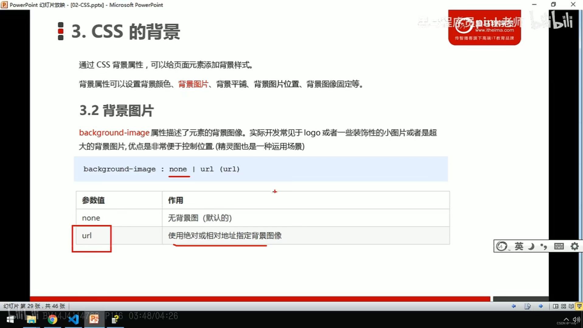Select PowerPoint in the taskbar

94,319
